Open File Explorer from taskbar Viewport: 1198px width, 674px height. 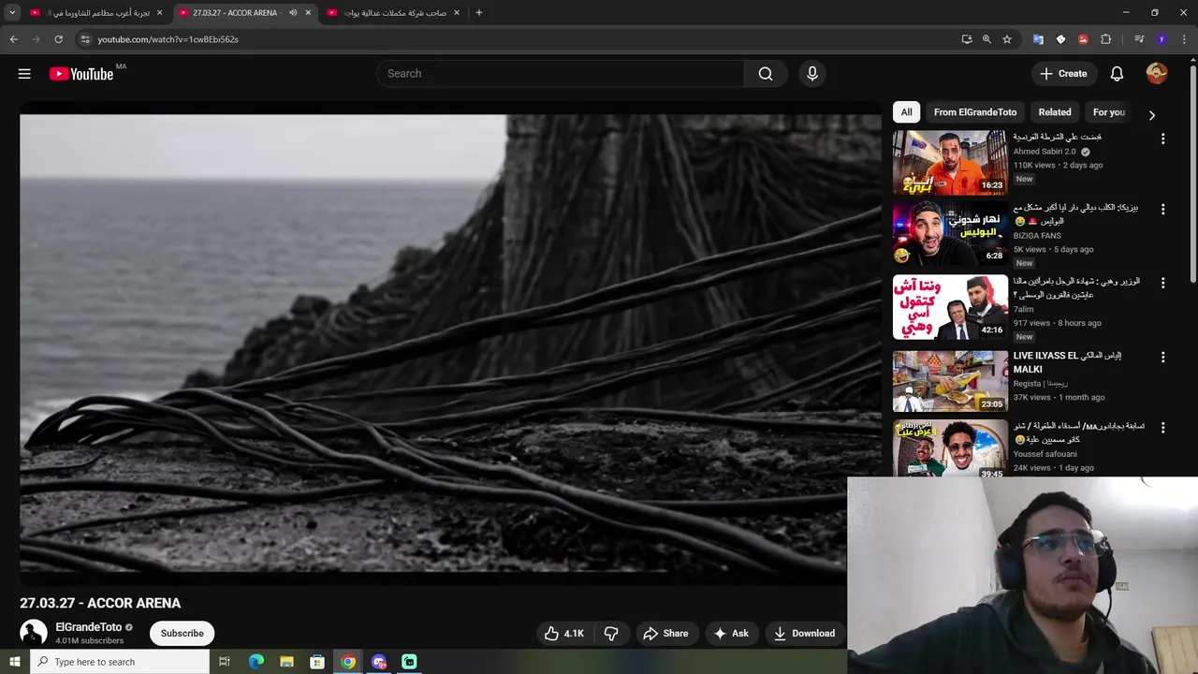[x=286, y=662]
